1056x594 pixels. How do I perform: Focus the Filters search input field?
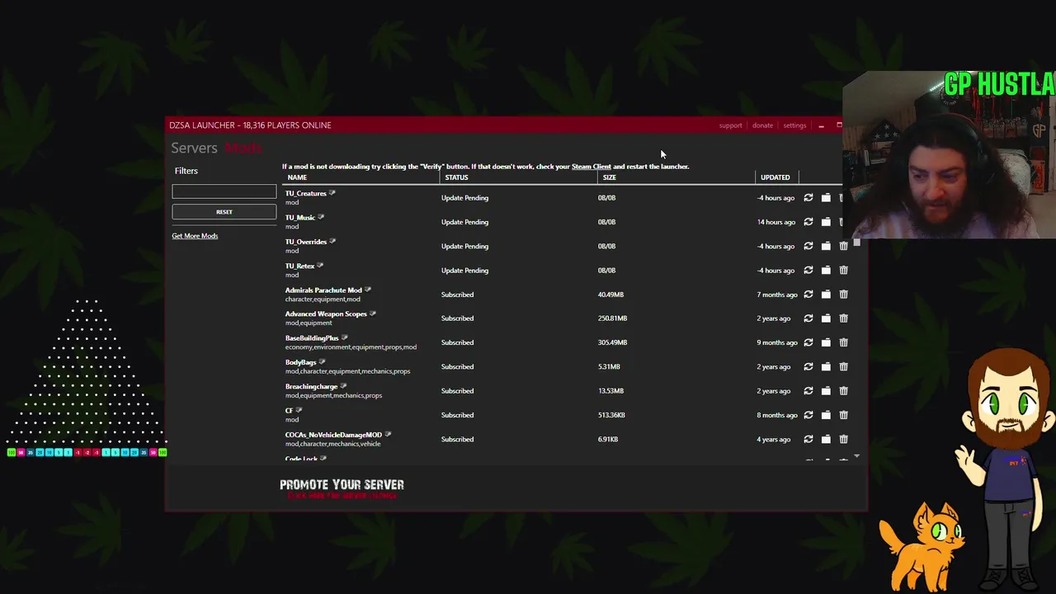[224, 191]
